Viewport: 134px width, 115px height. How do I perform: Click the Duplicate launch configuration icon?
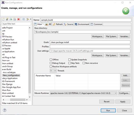15,19
